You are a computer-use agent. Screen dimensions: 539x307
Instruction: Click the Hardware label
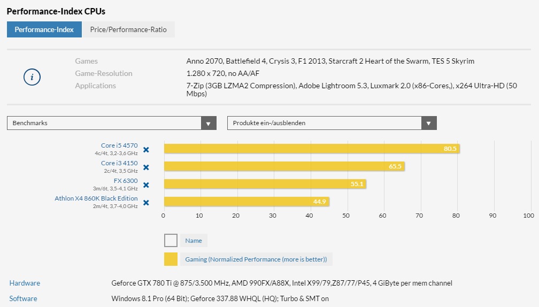(25, 283)
